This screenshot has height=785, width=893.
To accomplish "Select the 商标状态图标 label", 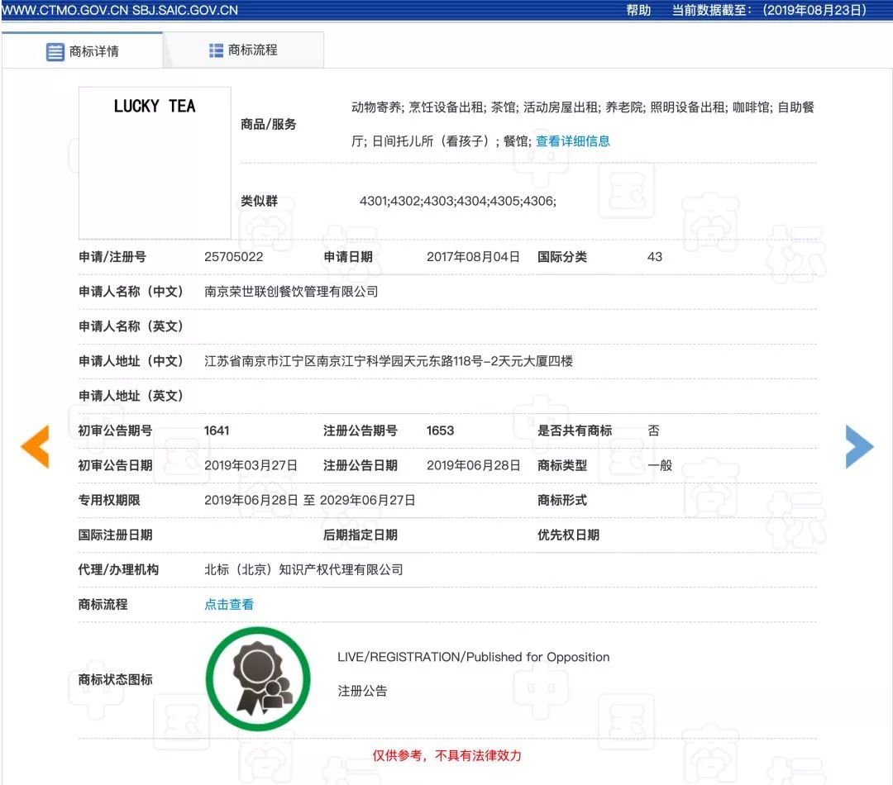I will 115,679.
